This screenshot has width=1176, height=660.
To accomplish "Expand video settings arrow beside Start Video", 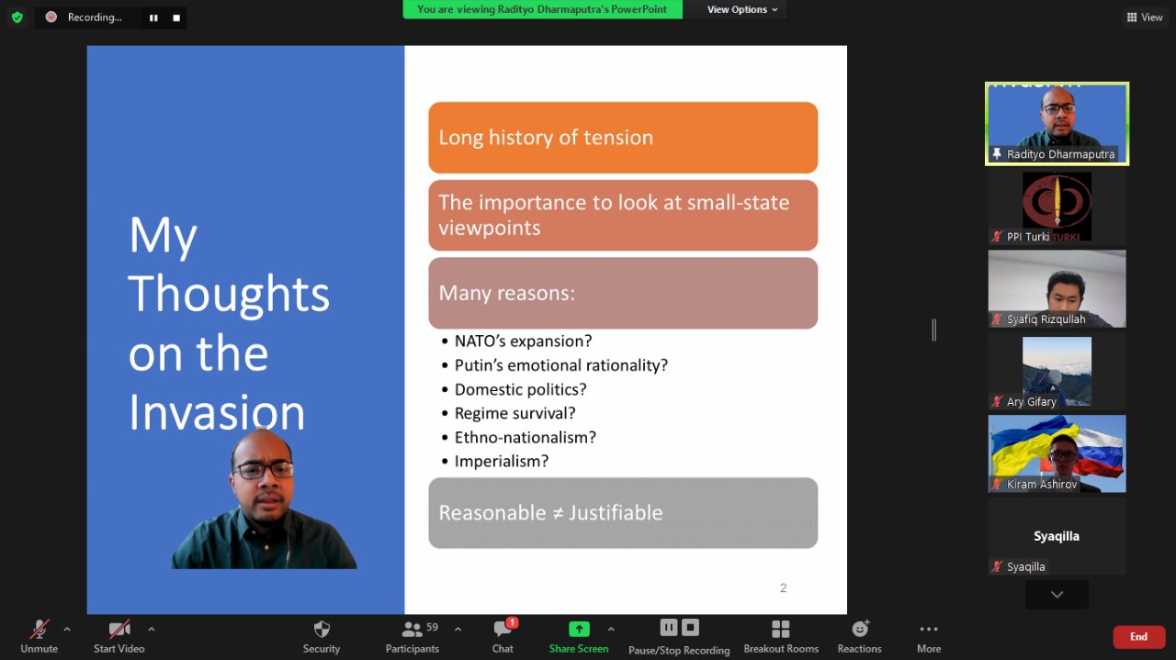I will [x=152, y=630].
